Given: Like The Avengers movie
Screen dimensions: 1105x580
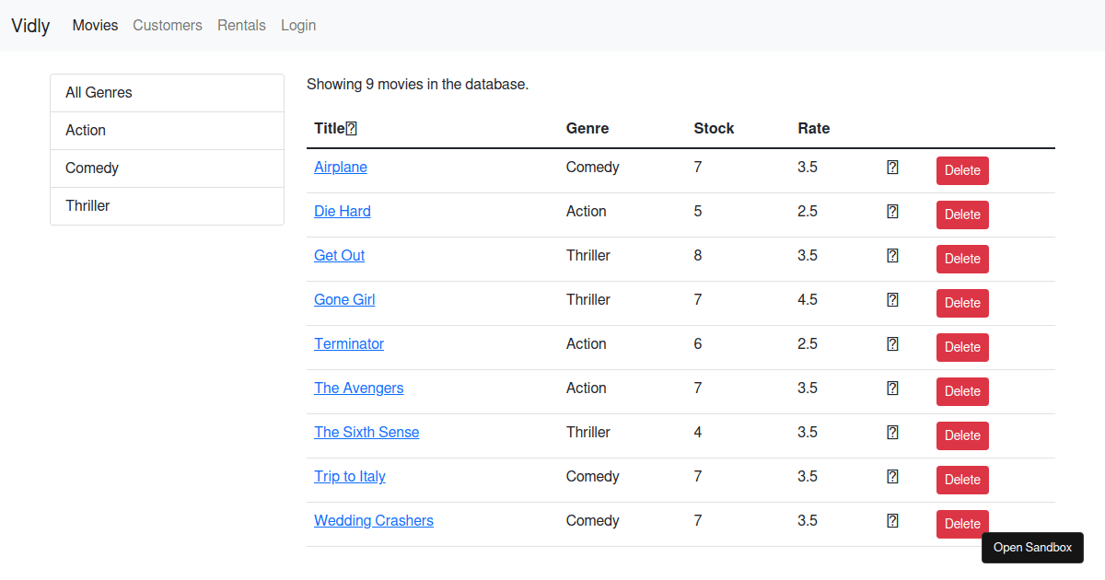Looking at the screenshot, I should (x=892, y=389).
